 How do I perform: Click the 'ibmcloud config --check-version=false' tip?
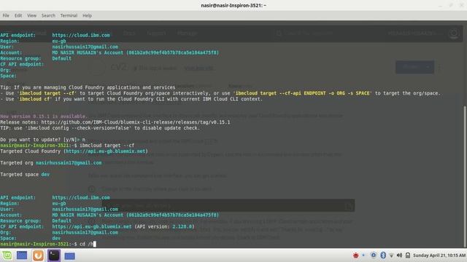click(78, 128)
